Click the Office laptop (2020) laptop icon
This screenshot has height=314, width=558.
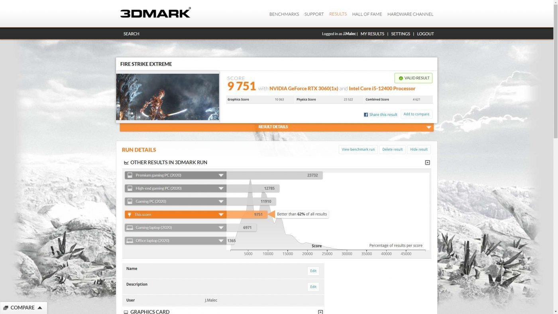(130, 241)
